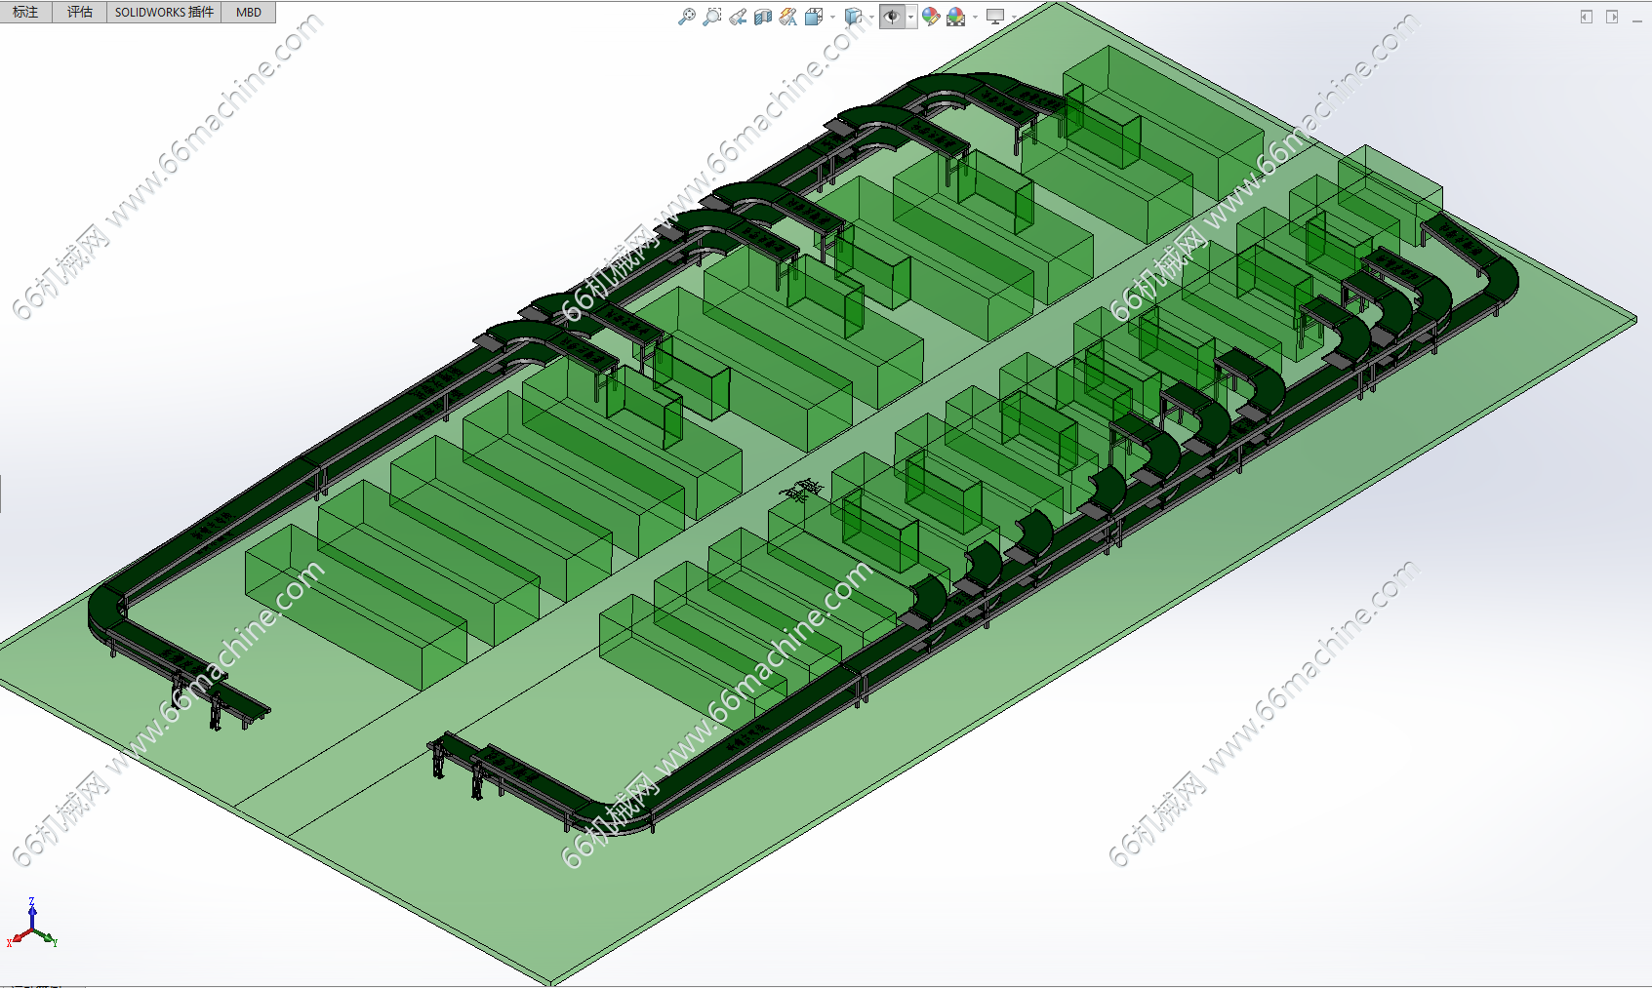Click the View Orientation cube icon

point(814,17)
